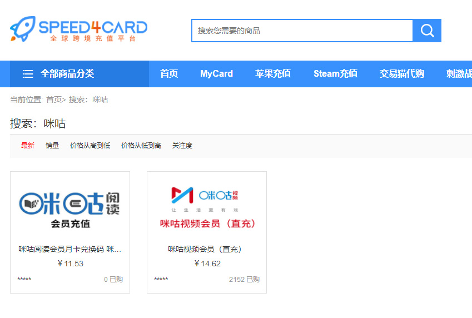The image size is (472, 318).
Task: Go to the 首页 nav item
Action: pos(169,74)
